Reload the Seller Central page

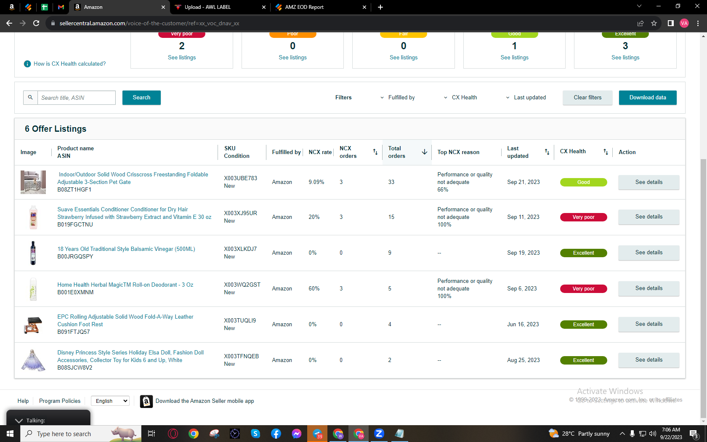point(36,23)
